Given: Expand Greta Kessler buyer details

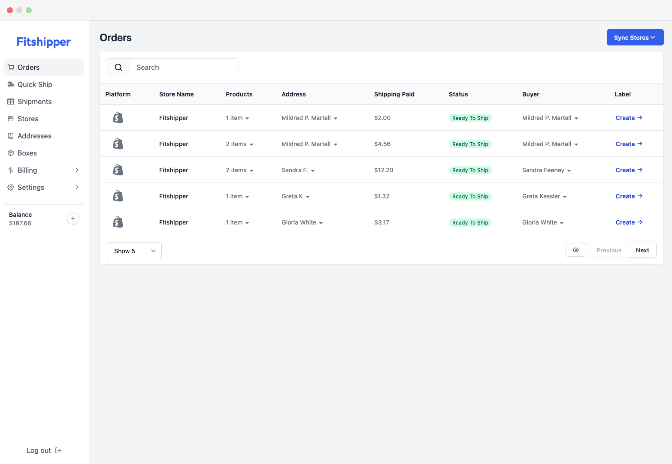Looking at the screenshot, I should 545,196.
